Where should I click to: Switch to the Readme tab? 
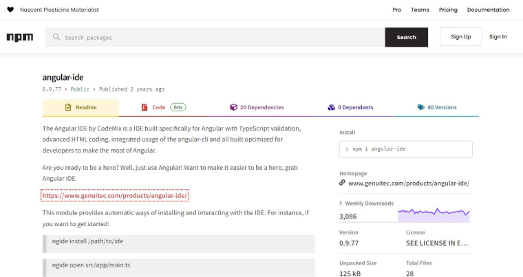click(81, 108)
